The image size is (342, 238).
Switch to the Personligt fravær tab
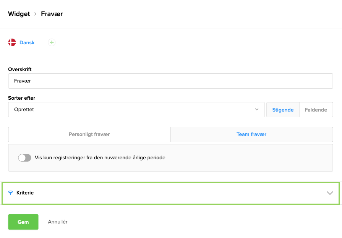tap(89, 134)
